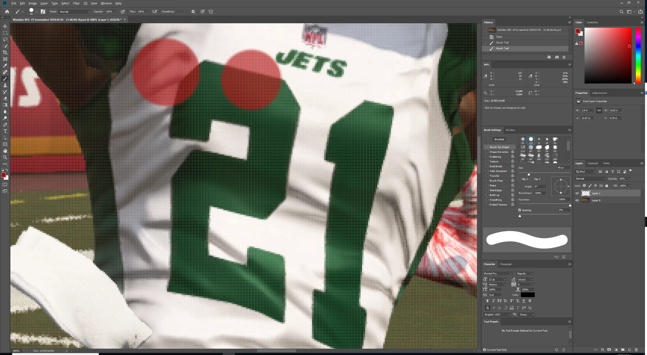Select the Eyedropper tool
Image resolution: width=647 pixels, height=355 pixels.
coord(5,66)
